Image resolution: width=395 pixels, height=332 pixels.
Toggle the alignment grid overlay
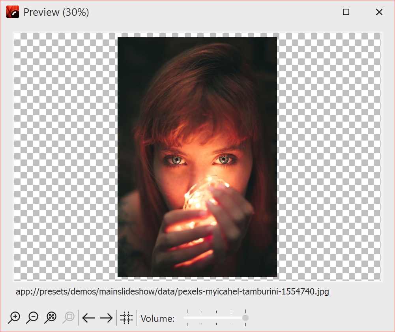pyautogui.click(x=126, y=318)
